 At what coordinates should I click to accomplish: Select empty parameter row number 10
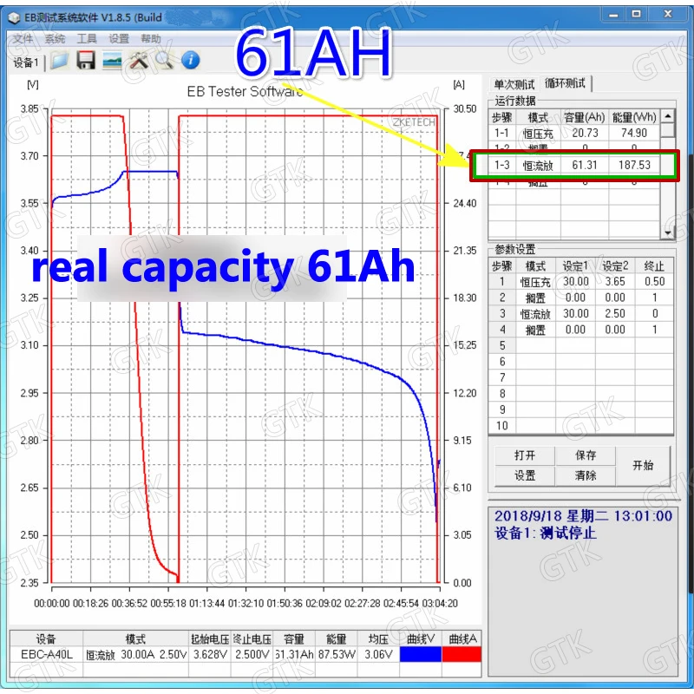[502, 426]
